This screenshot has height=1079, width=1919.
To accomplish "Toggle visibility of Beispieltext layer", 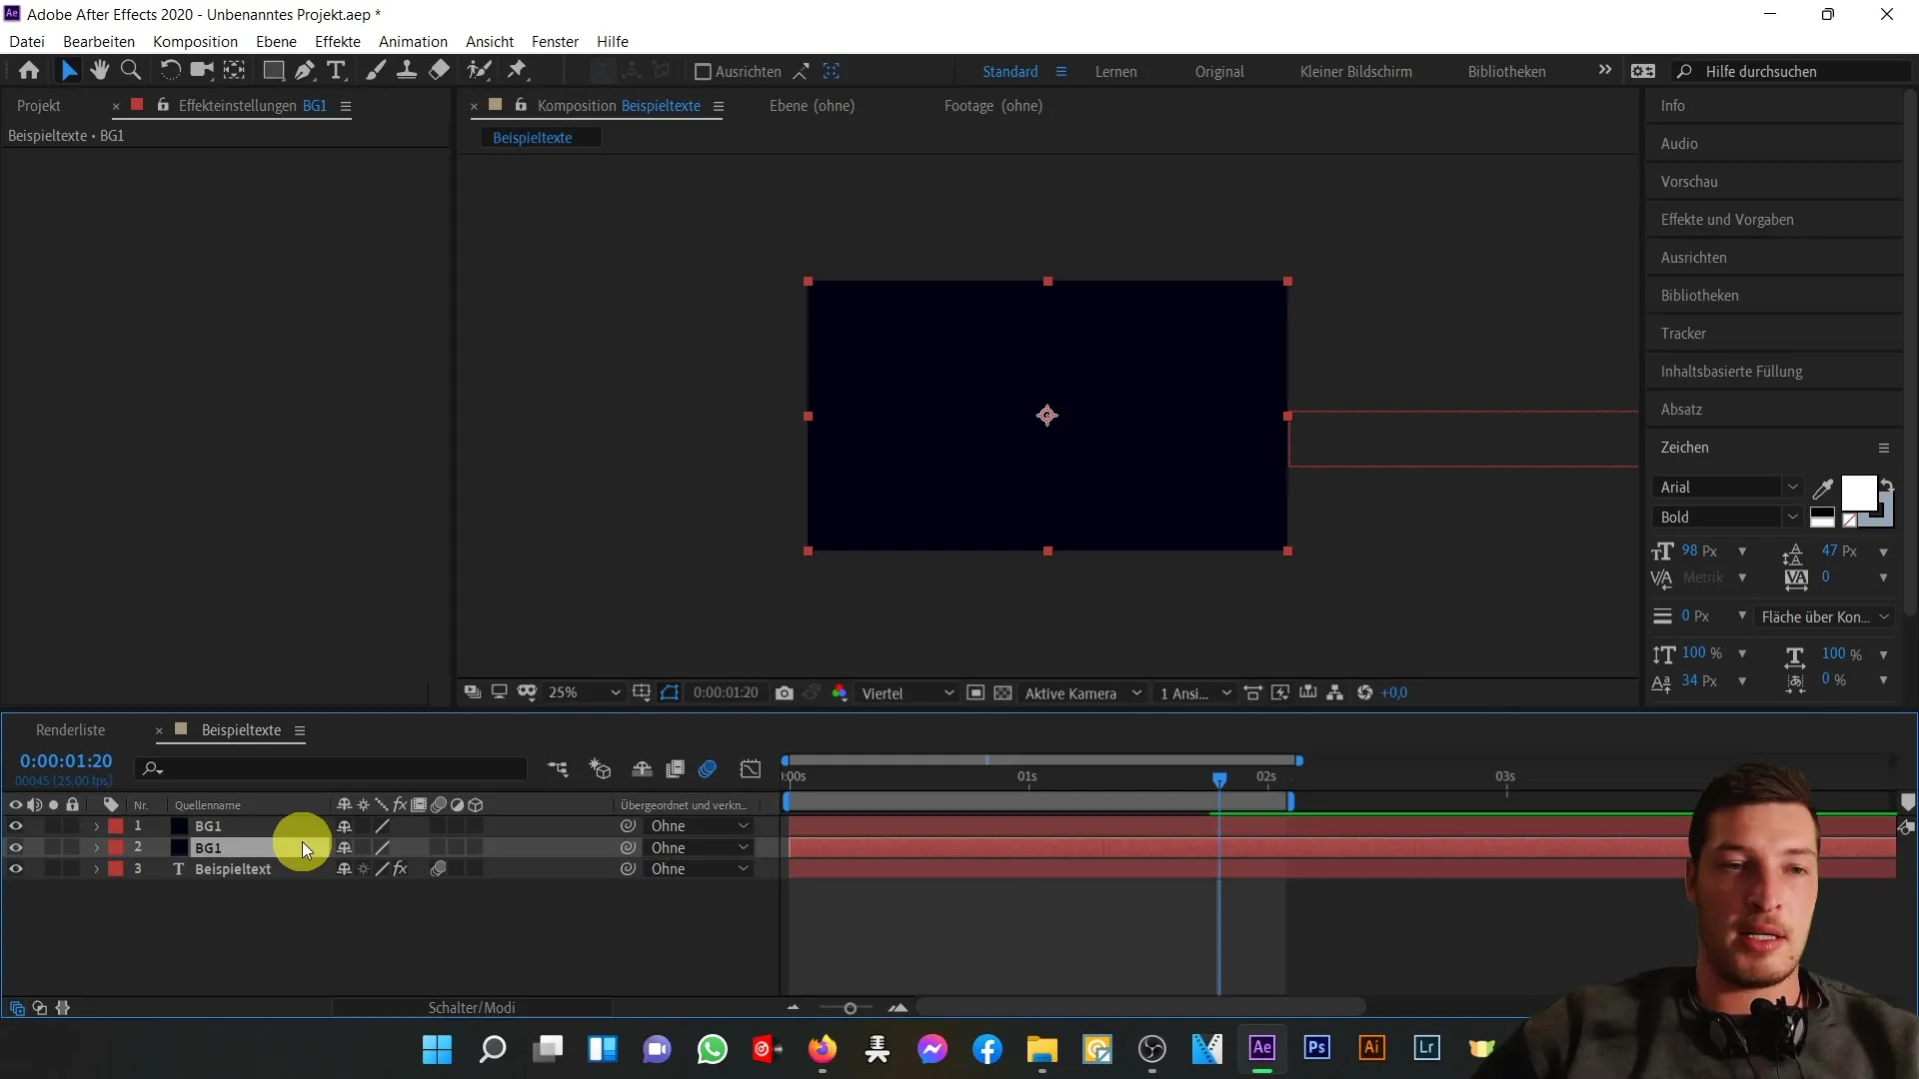I will tap(15, 868).
